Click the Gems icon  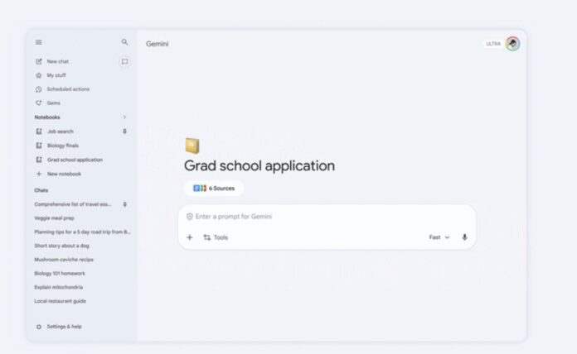(x=39, y=103)
